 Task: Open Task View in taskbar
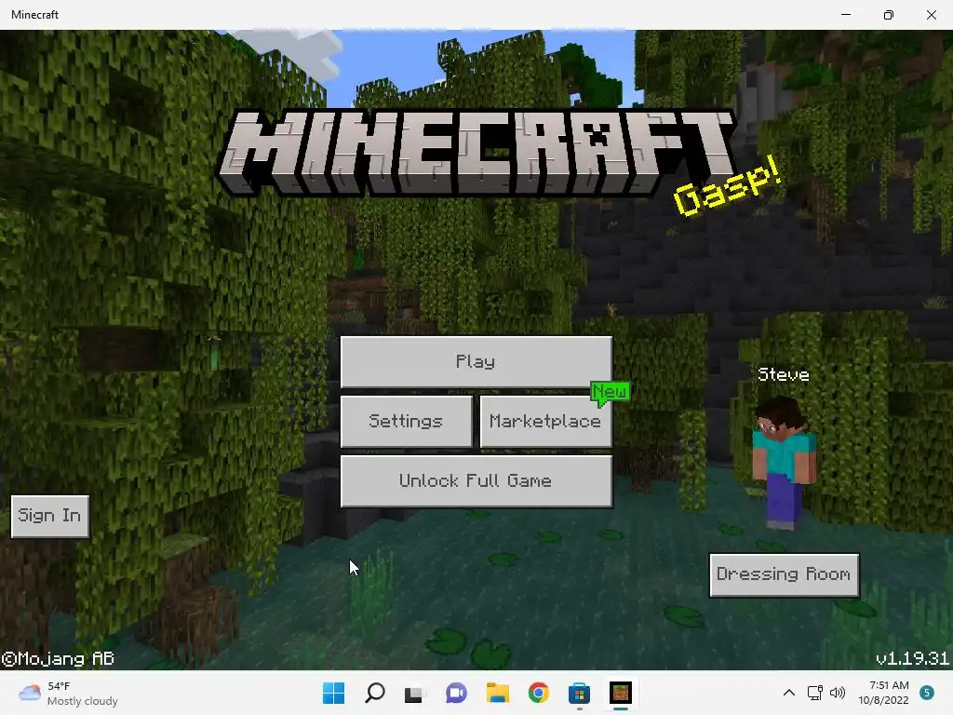click(x=414, y=694)
